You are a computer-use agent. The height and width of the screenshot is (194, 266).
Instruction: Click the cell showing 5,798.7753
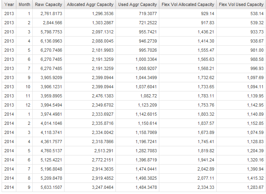click(x=51, y=32)
